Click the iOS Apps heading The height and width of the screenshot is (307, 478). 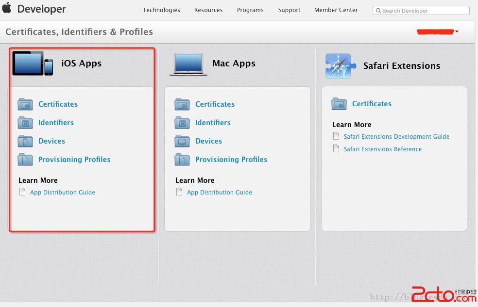[x=82, y=63]
